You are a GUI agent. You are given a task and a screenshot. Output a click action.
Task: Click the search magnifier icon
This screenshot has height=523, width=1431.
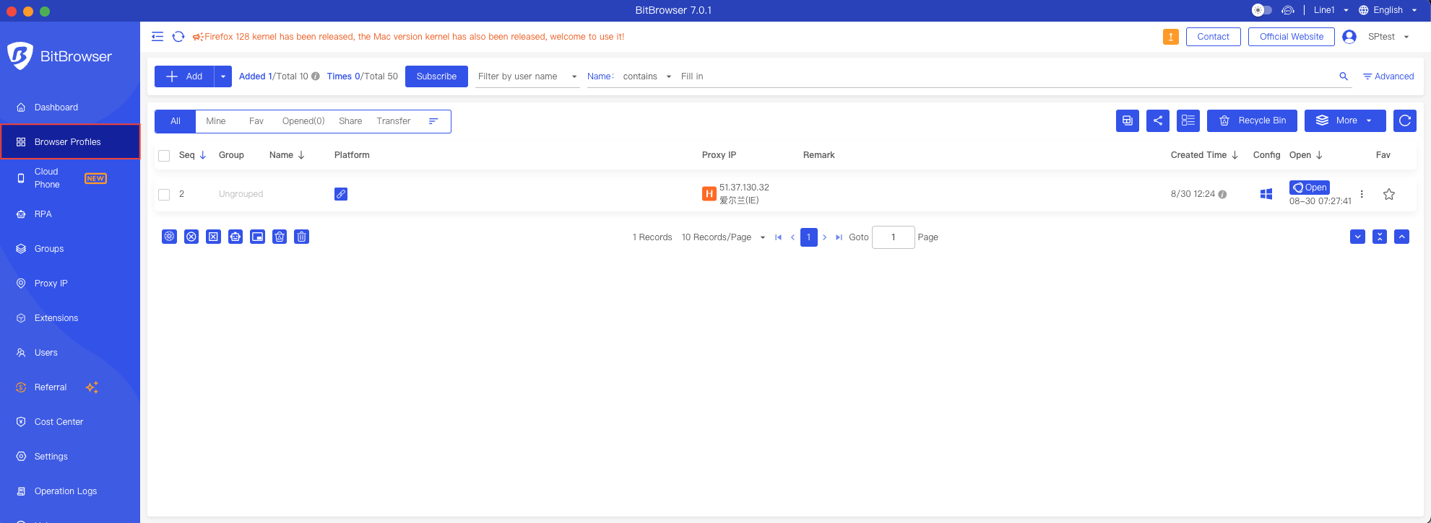tap(1344, 76)
